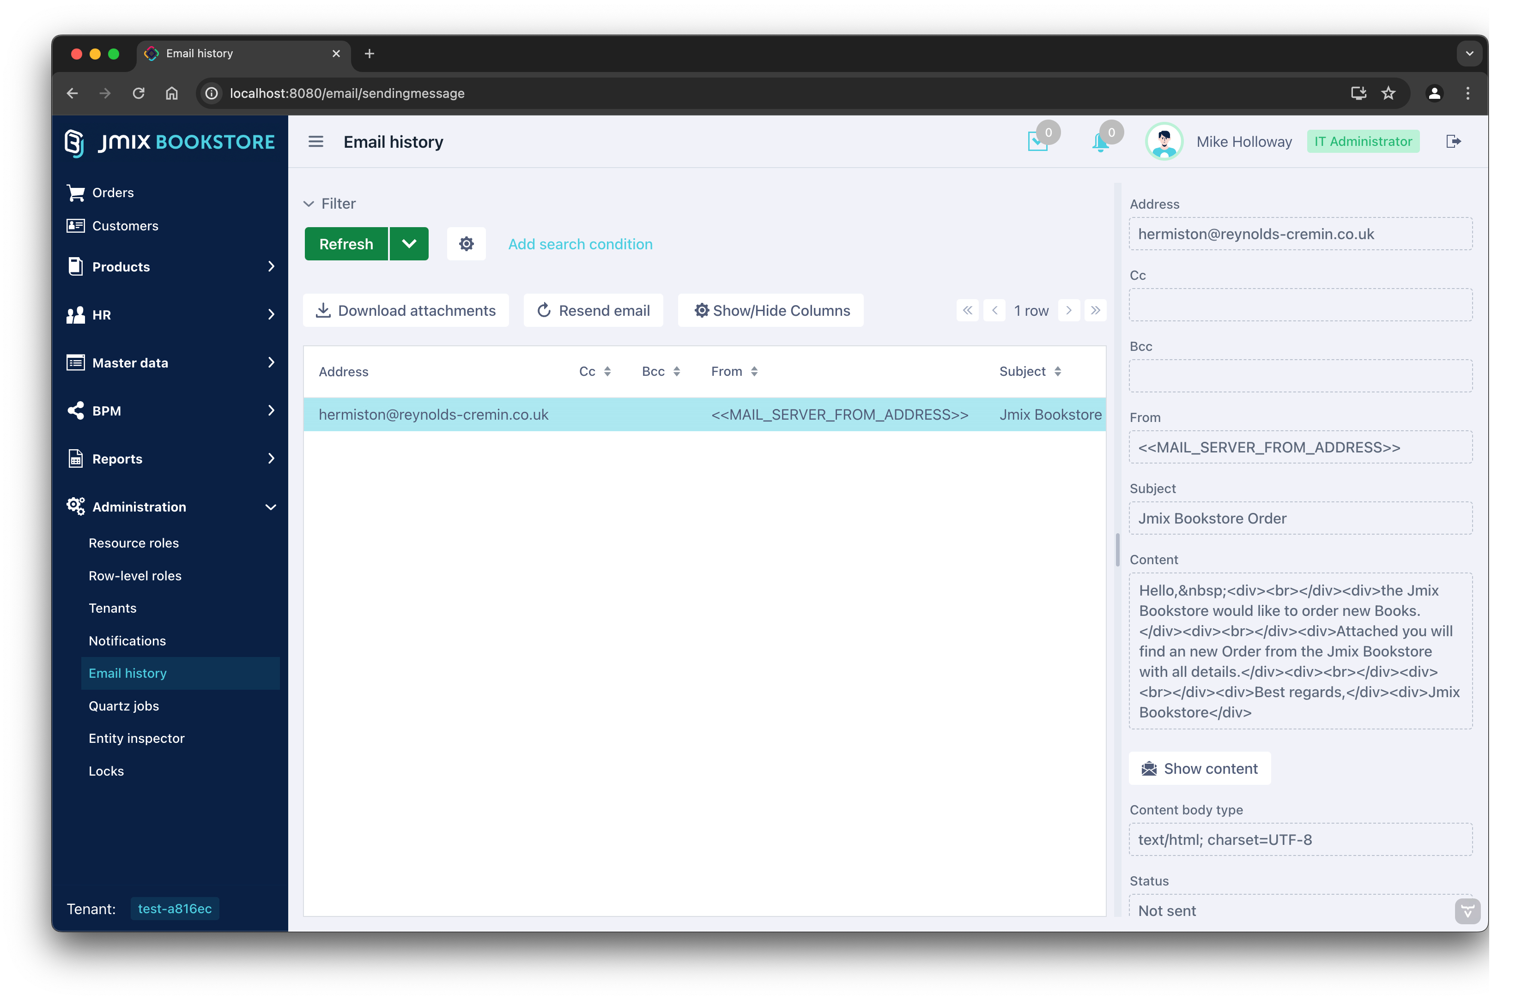Collapse the Filter section
Viewport: 1540px width, 1000px height.
(309, 204)
